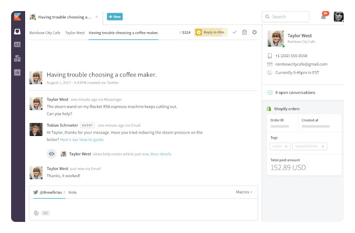Click the CC button in the reply box
The width and height of the screenshot is (355, 233).
45,213
